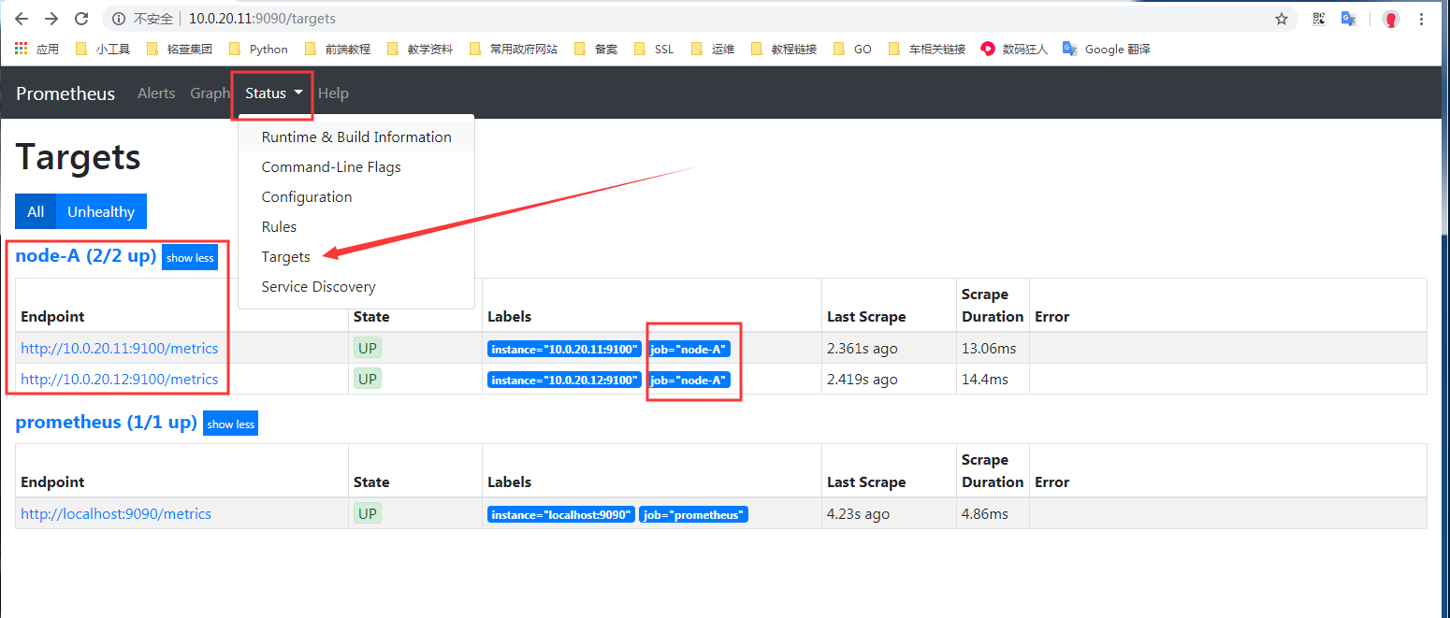Screen dimensions: 1450x618
Task: Select Targets from the Status menu
Action: (356, 256)
